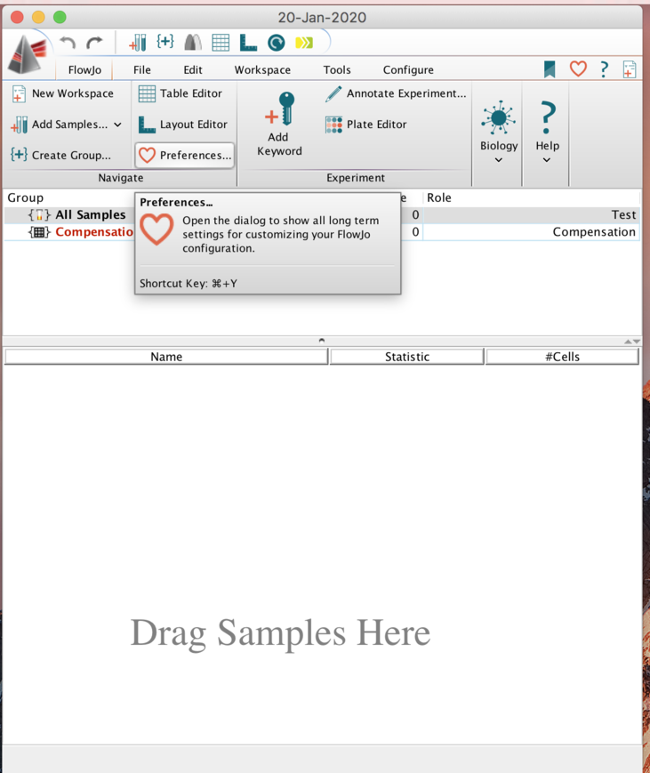
Task: Open the Workspace tab
Action: pos(262,70)
